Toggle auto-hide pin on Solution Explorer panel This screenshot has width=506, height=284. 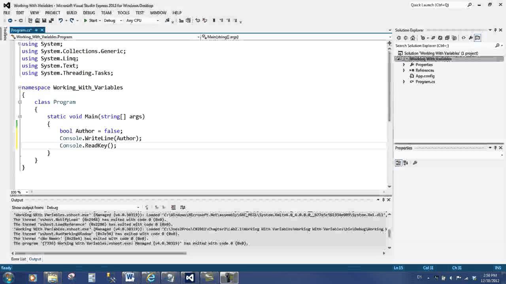click(495, 30)
